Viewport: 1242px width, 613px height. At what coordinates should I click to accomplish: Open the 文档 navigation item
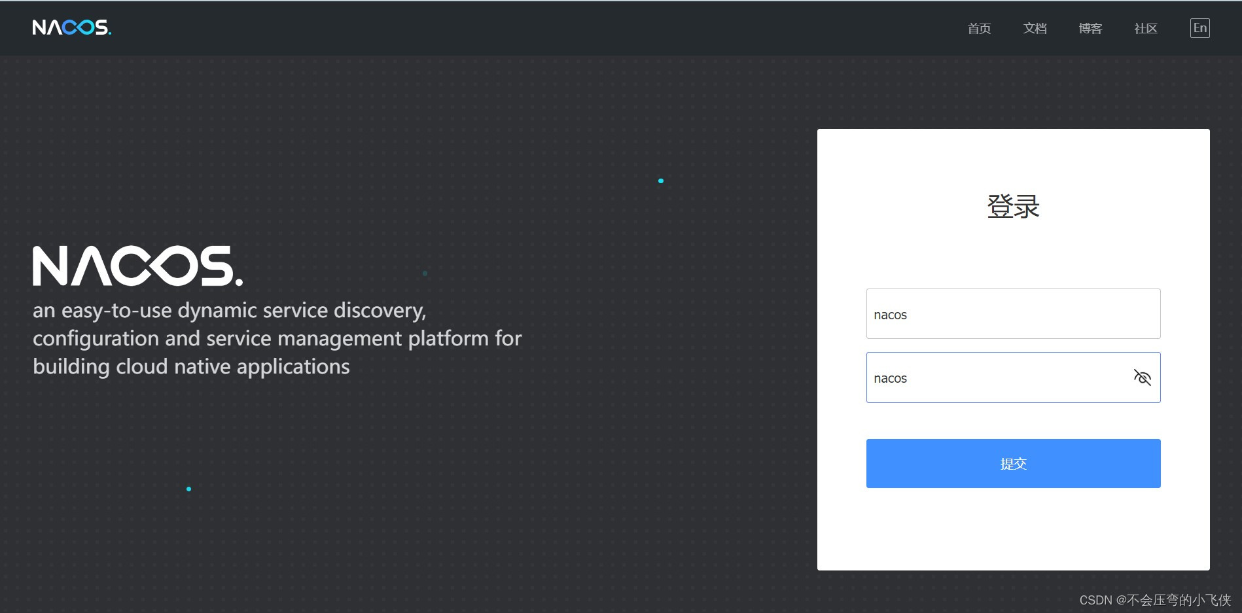pos(1035,28)
